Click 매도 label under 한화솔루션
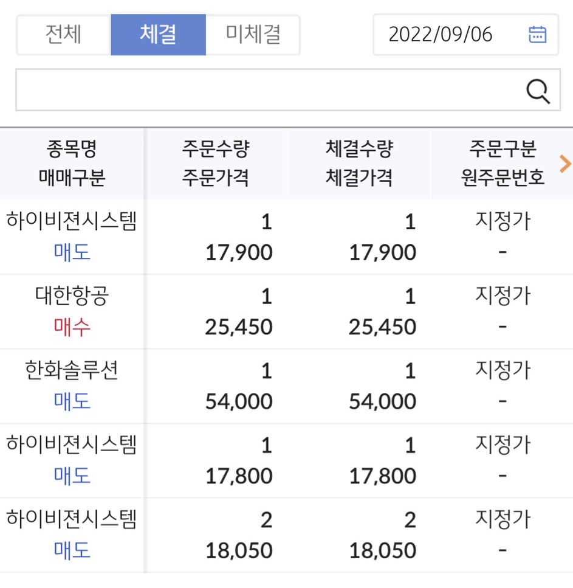The height and width of the screenshot is (588, 573). click(x=72, y=401)
